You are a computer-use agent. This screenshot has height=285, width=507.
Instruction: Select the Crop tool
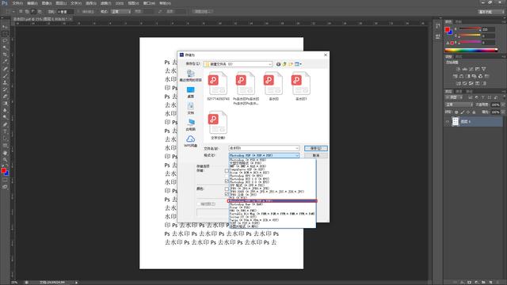click(x=5, y=55)
